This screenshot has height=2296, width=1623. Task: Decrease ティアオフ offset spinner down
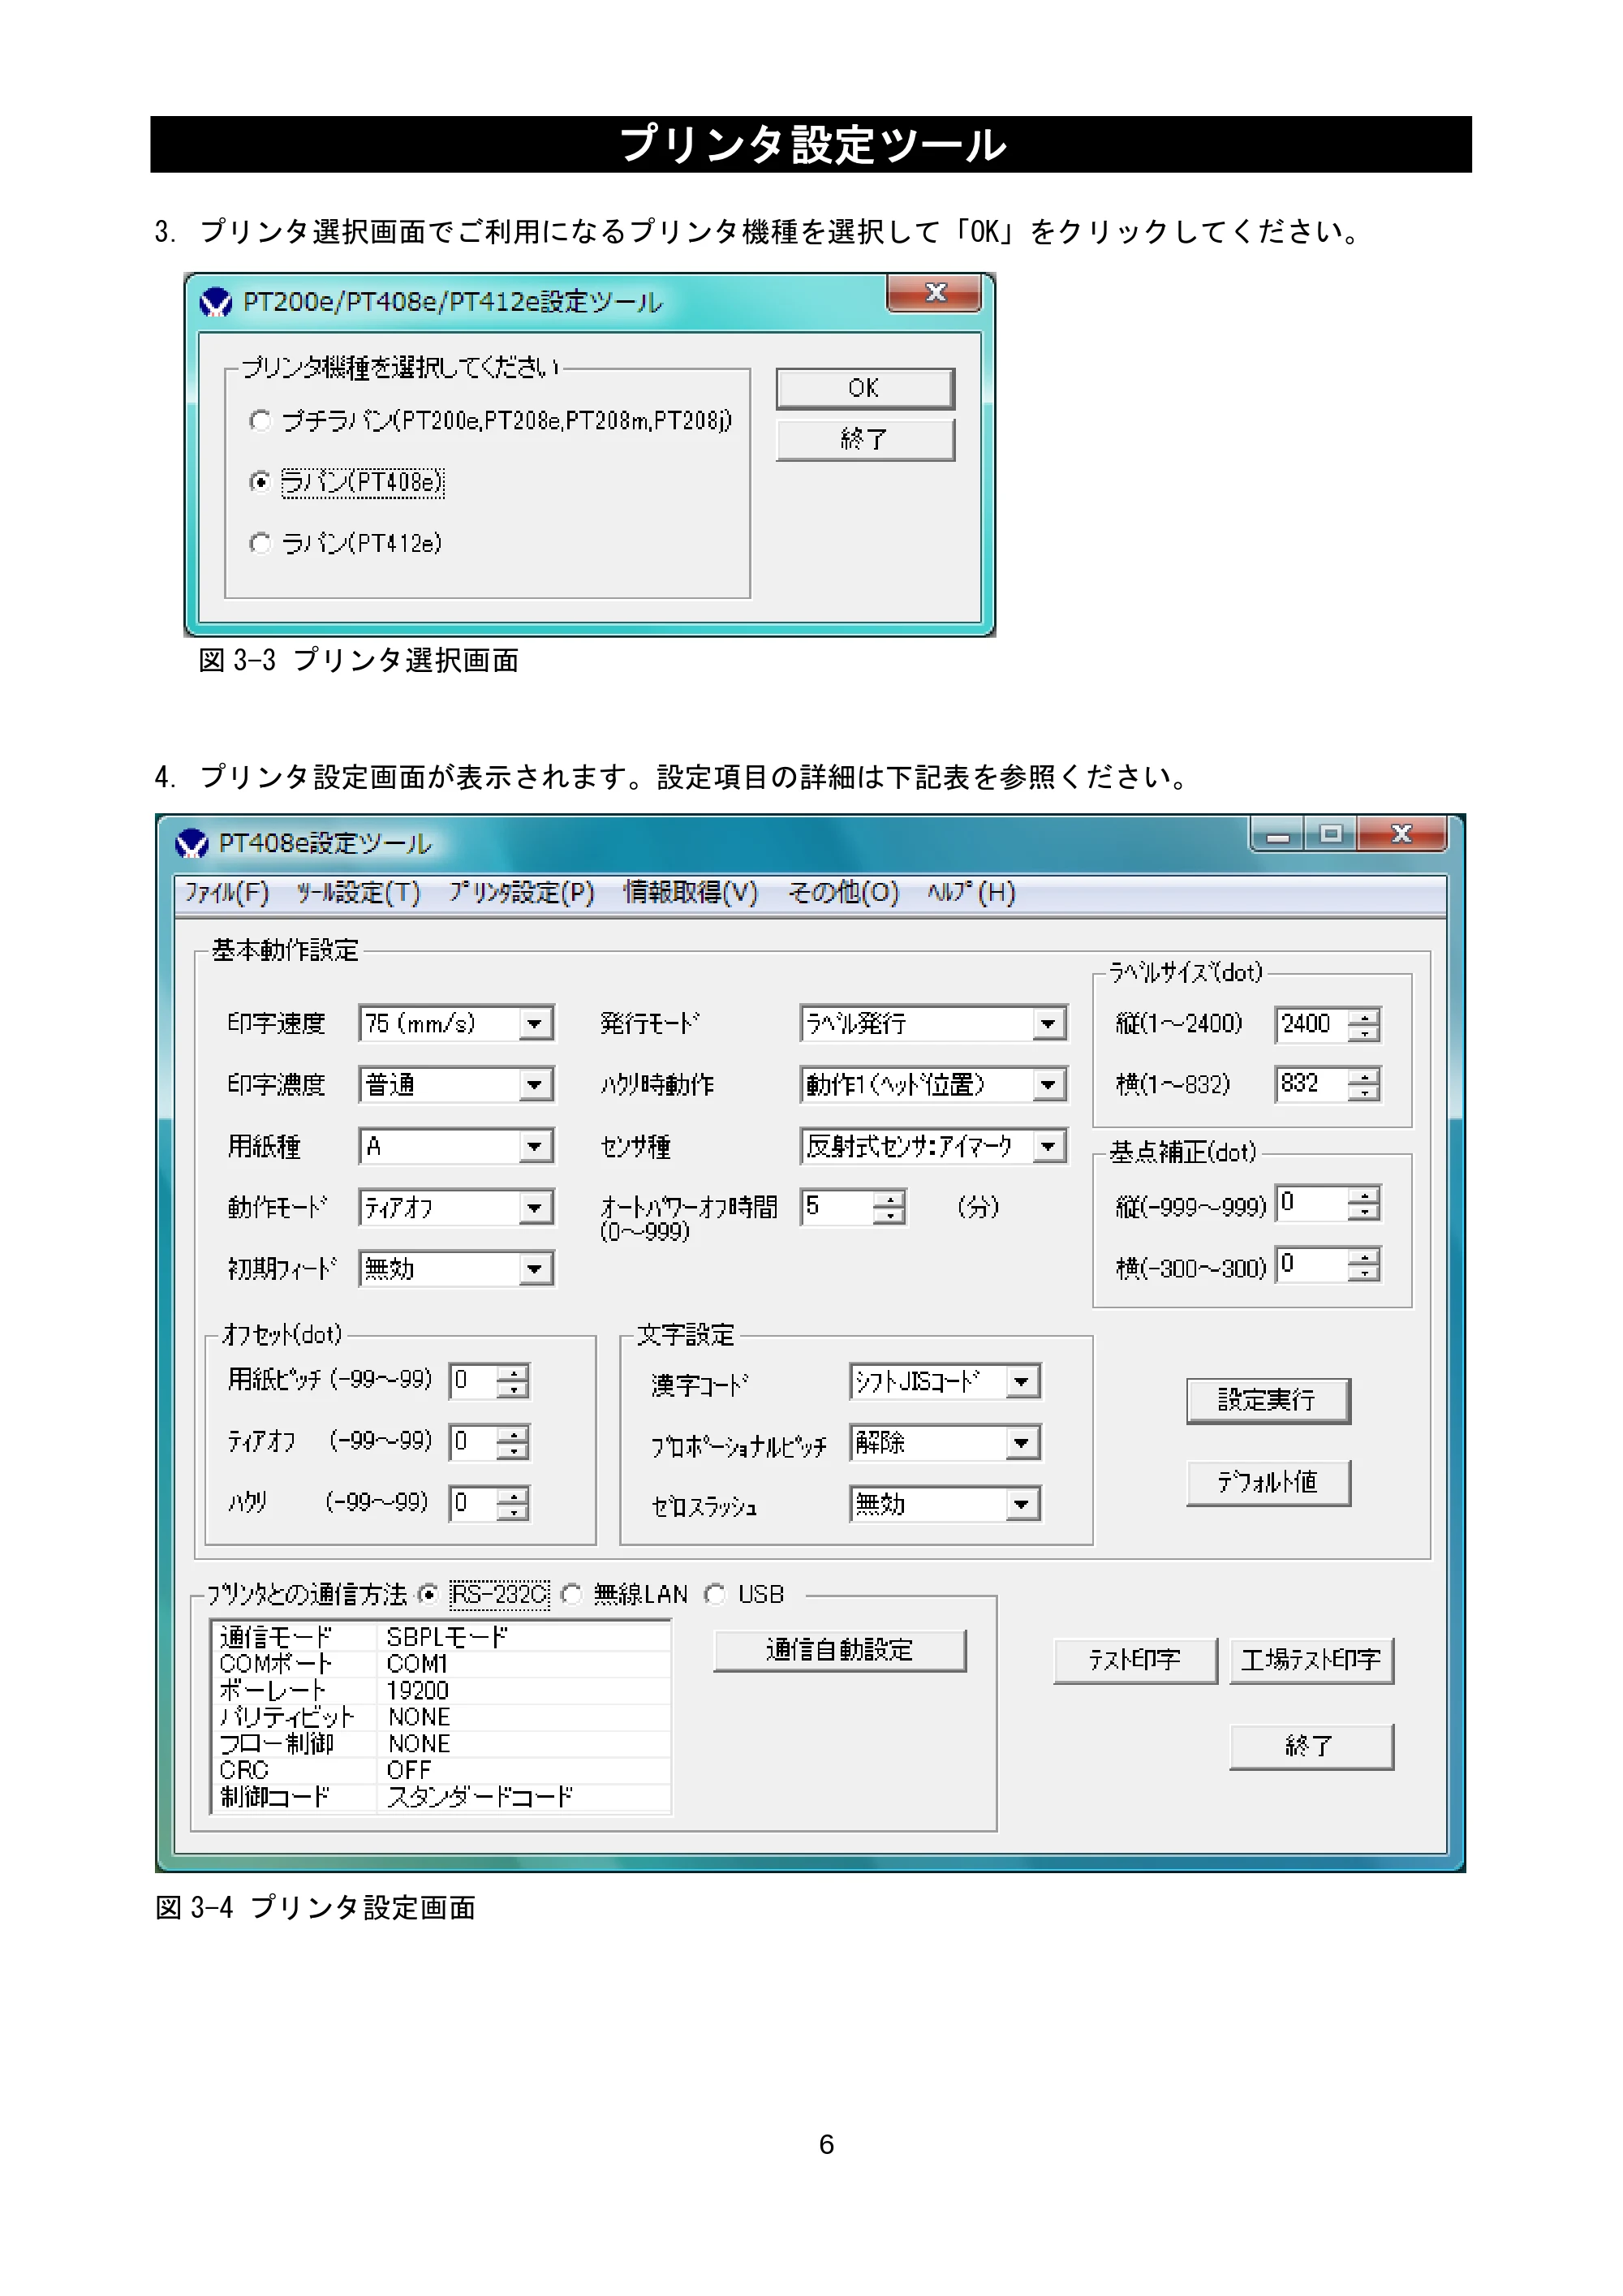[513, 1451]
